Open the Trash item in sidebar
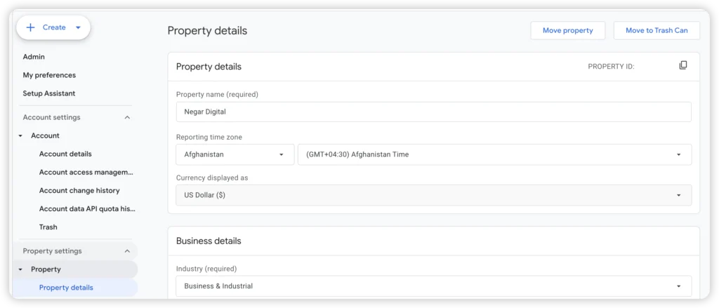This screenshot has width=719, height=308. [48, 227]
